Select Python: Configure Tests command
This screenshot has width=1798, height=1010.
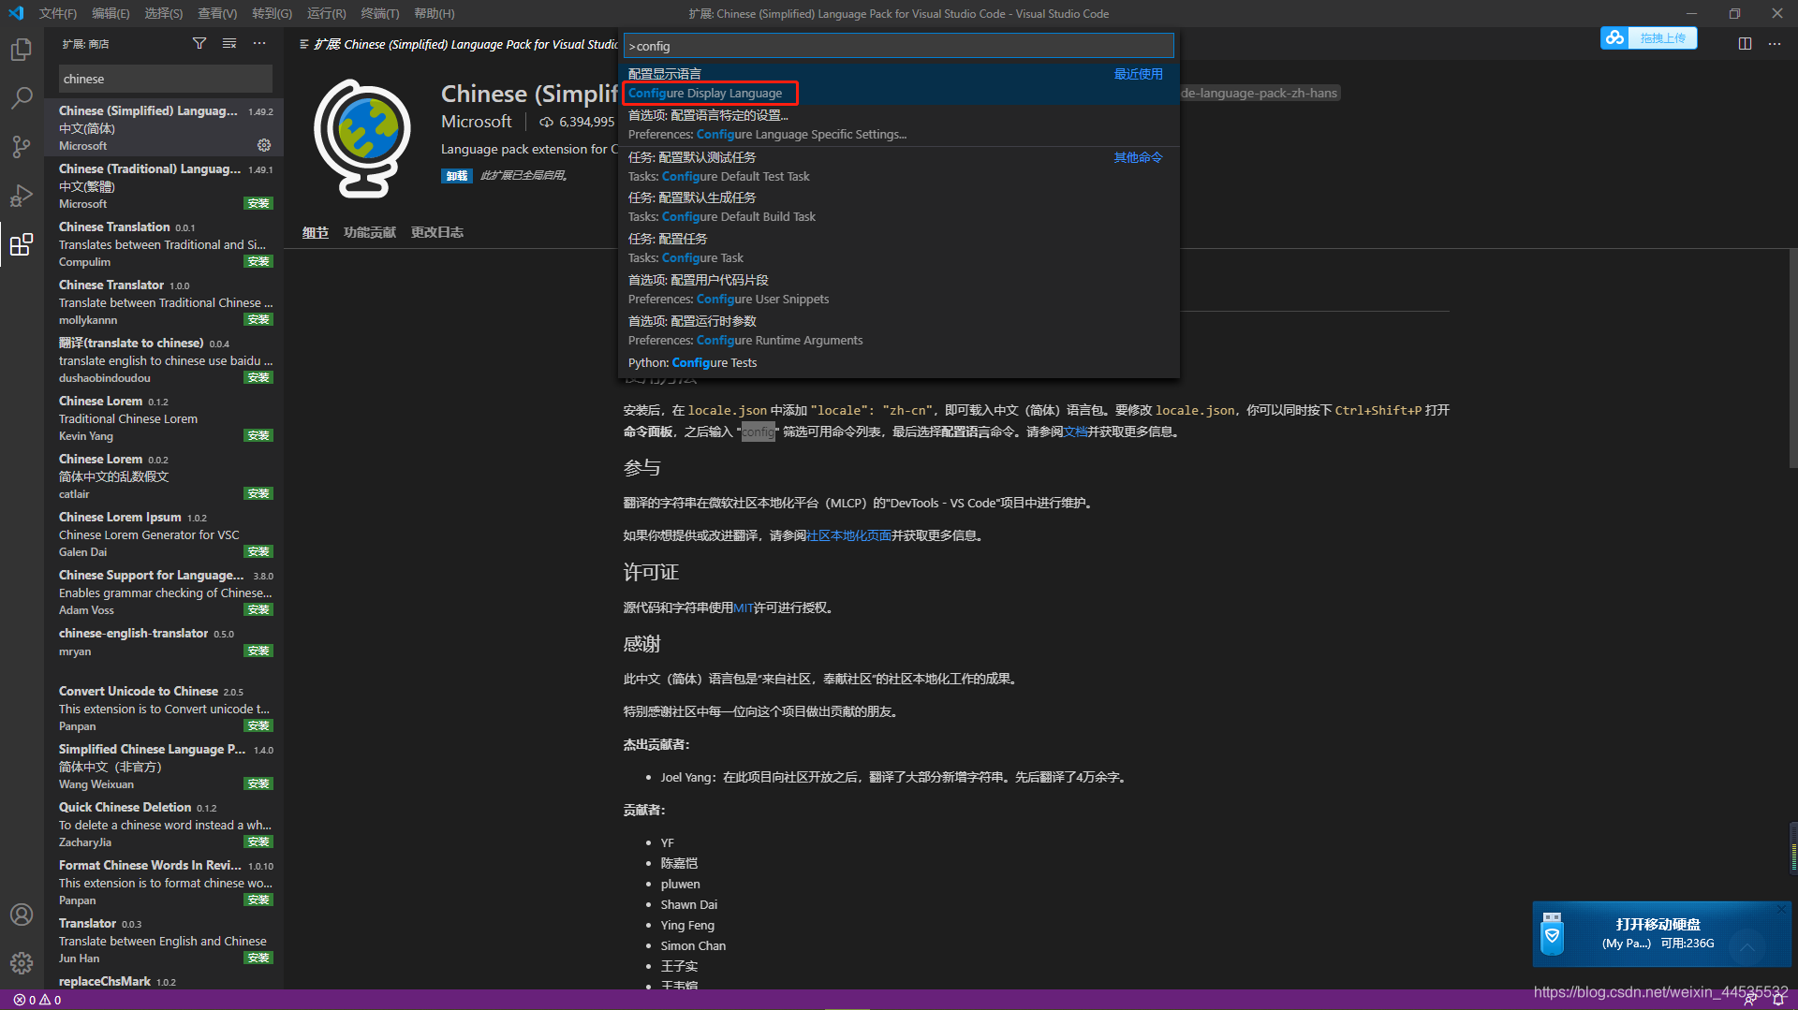click(898, 362)
